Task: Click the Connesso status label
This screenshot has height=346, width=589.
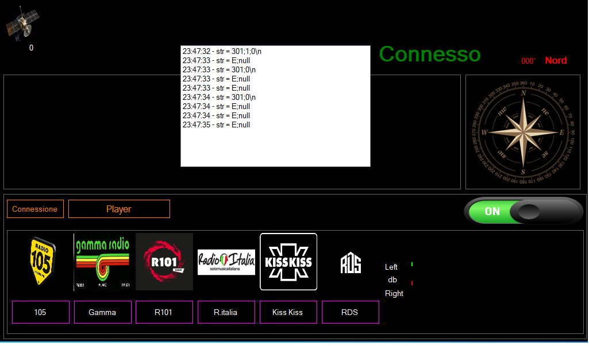Action: (430, 54)
